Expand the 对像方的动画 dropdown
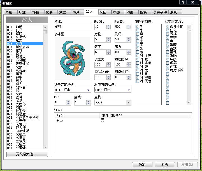Viewport: 202px width, 171px height. tap(129, 90)
